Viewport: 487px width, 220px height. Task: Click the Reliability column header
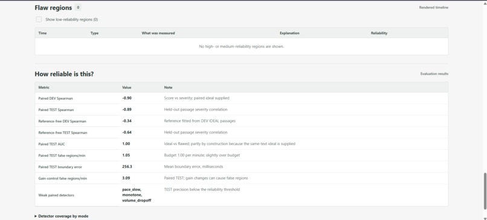[x=379, y=33]
